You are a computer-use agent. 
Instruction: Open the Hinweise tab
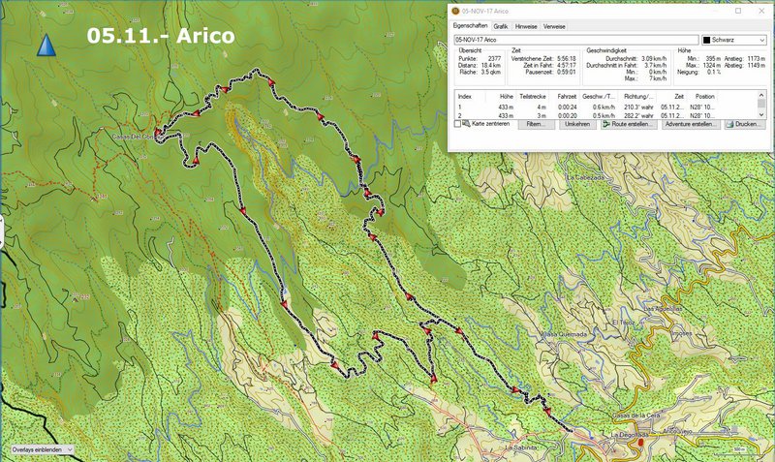[x=527, y=26]
